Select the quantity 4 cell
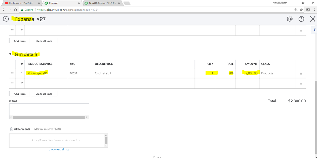This screenshot has height=158, width=317. [205, 73]
